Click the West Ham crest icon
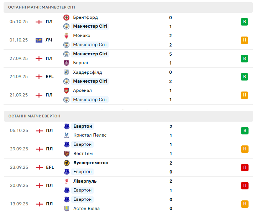 66,154
